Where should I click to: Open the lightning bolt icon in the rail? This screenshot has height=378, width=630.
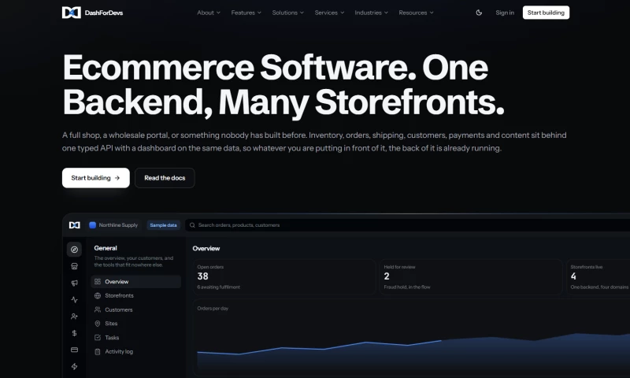tap(74, 366)
